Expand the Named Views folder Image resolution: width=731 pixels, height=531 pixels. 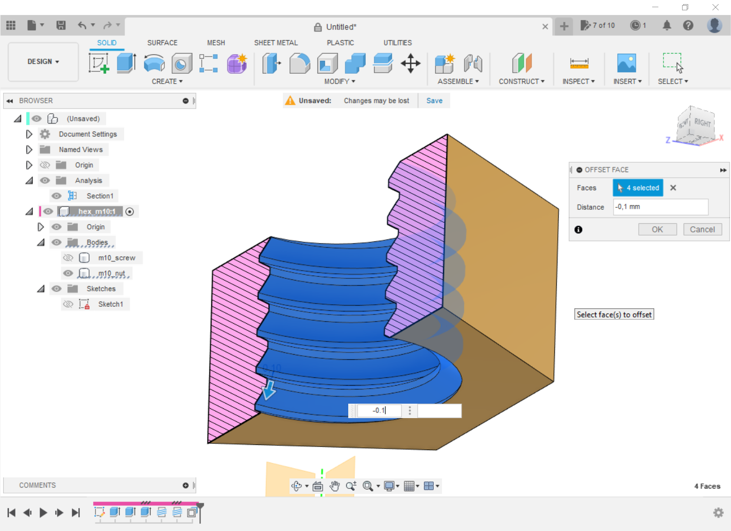point(29,150)
